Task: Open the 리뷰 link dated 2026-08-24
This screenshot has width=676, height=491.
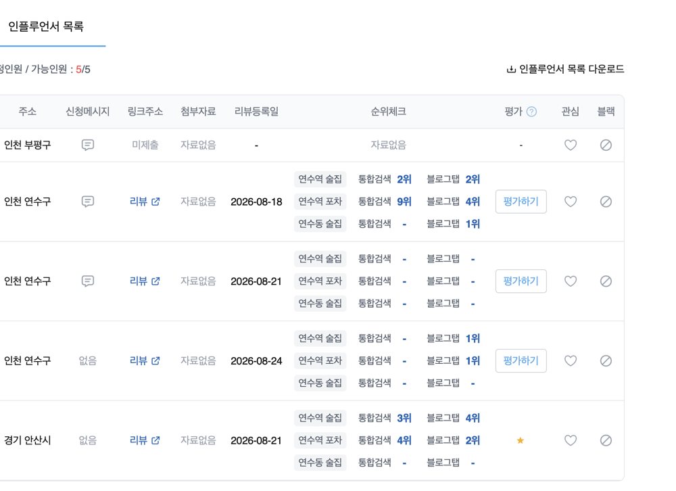Action: [145, 360]
